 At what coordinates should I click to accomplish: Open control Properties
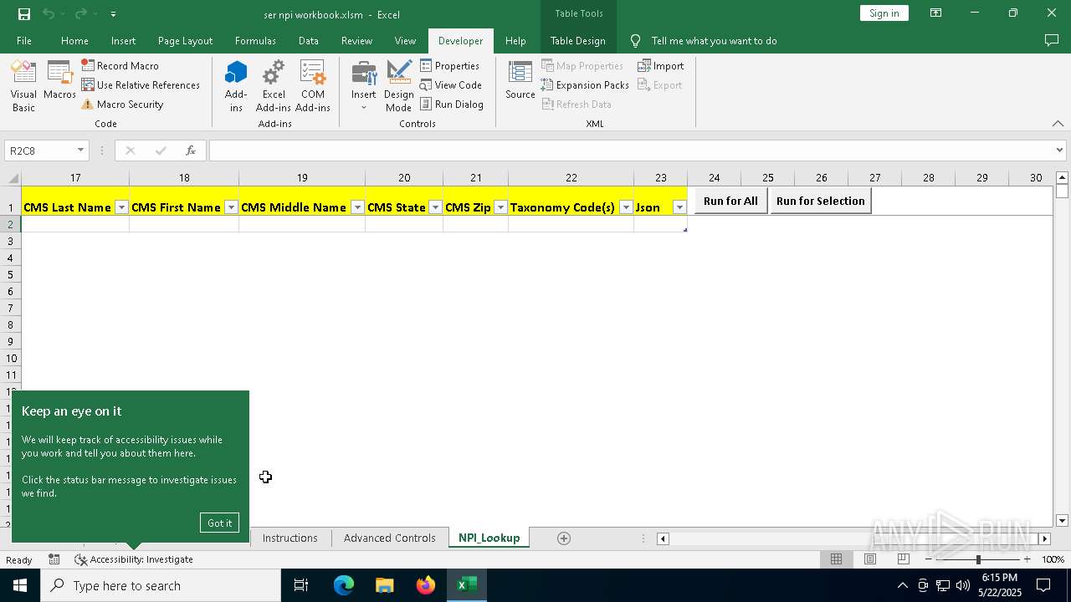point(450,65)
